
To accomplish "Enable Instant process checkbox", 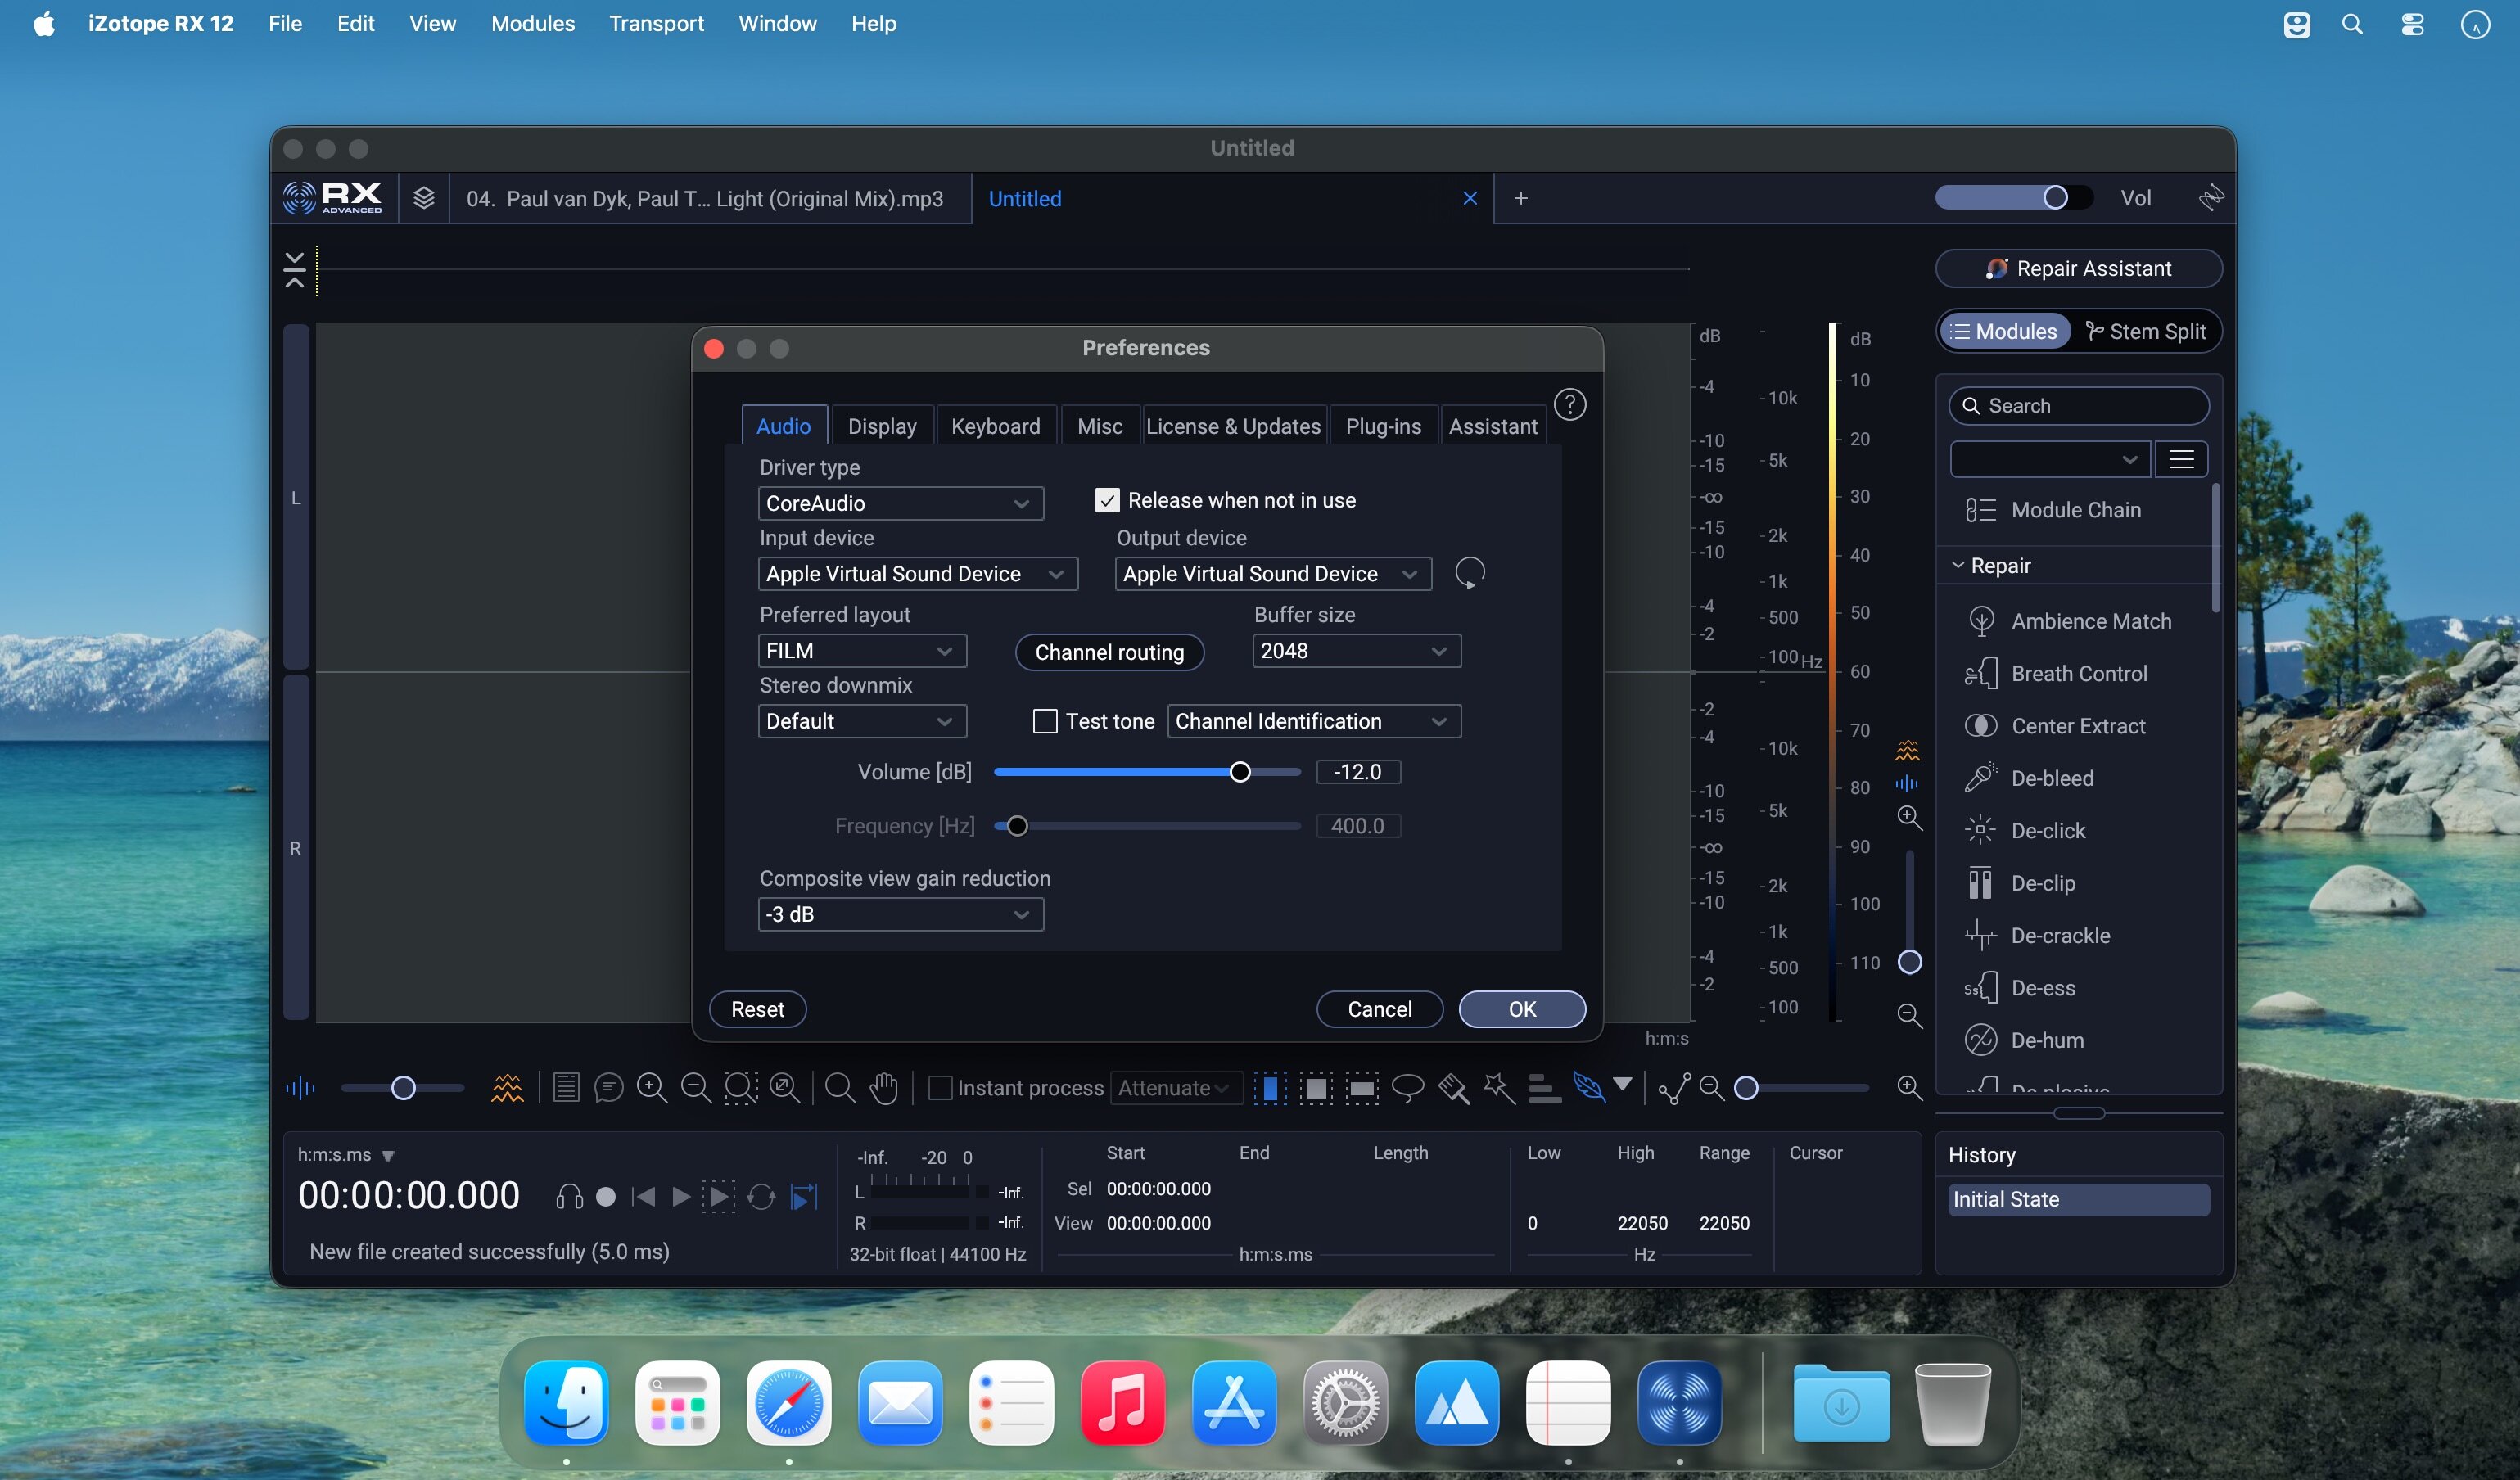I will click(940, 1088).
